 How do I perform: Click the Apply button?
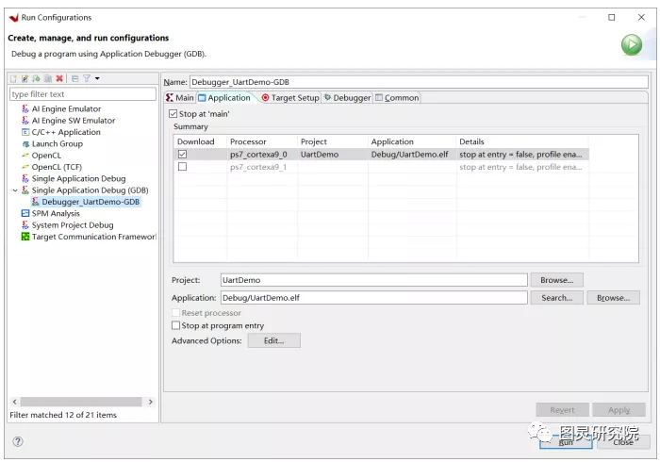619,410
